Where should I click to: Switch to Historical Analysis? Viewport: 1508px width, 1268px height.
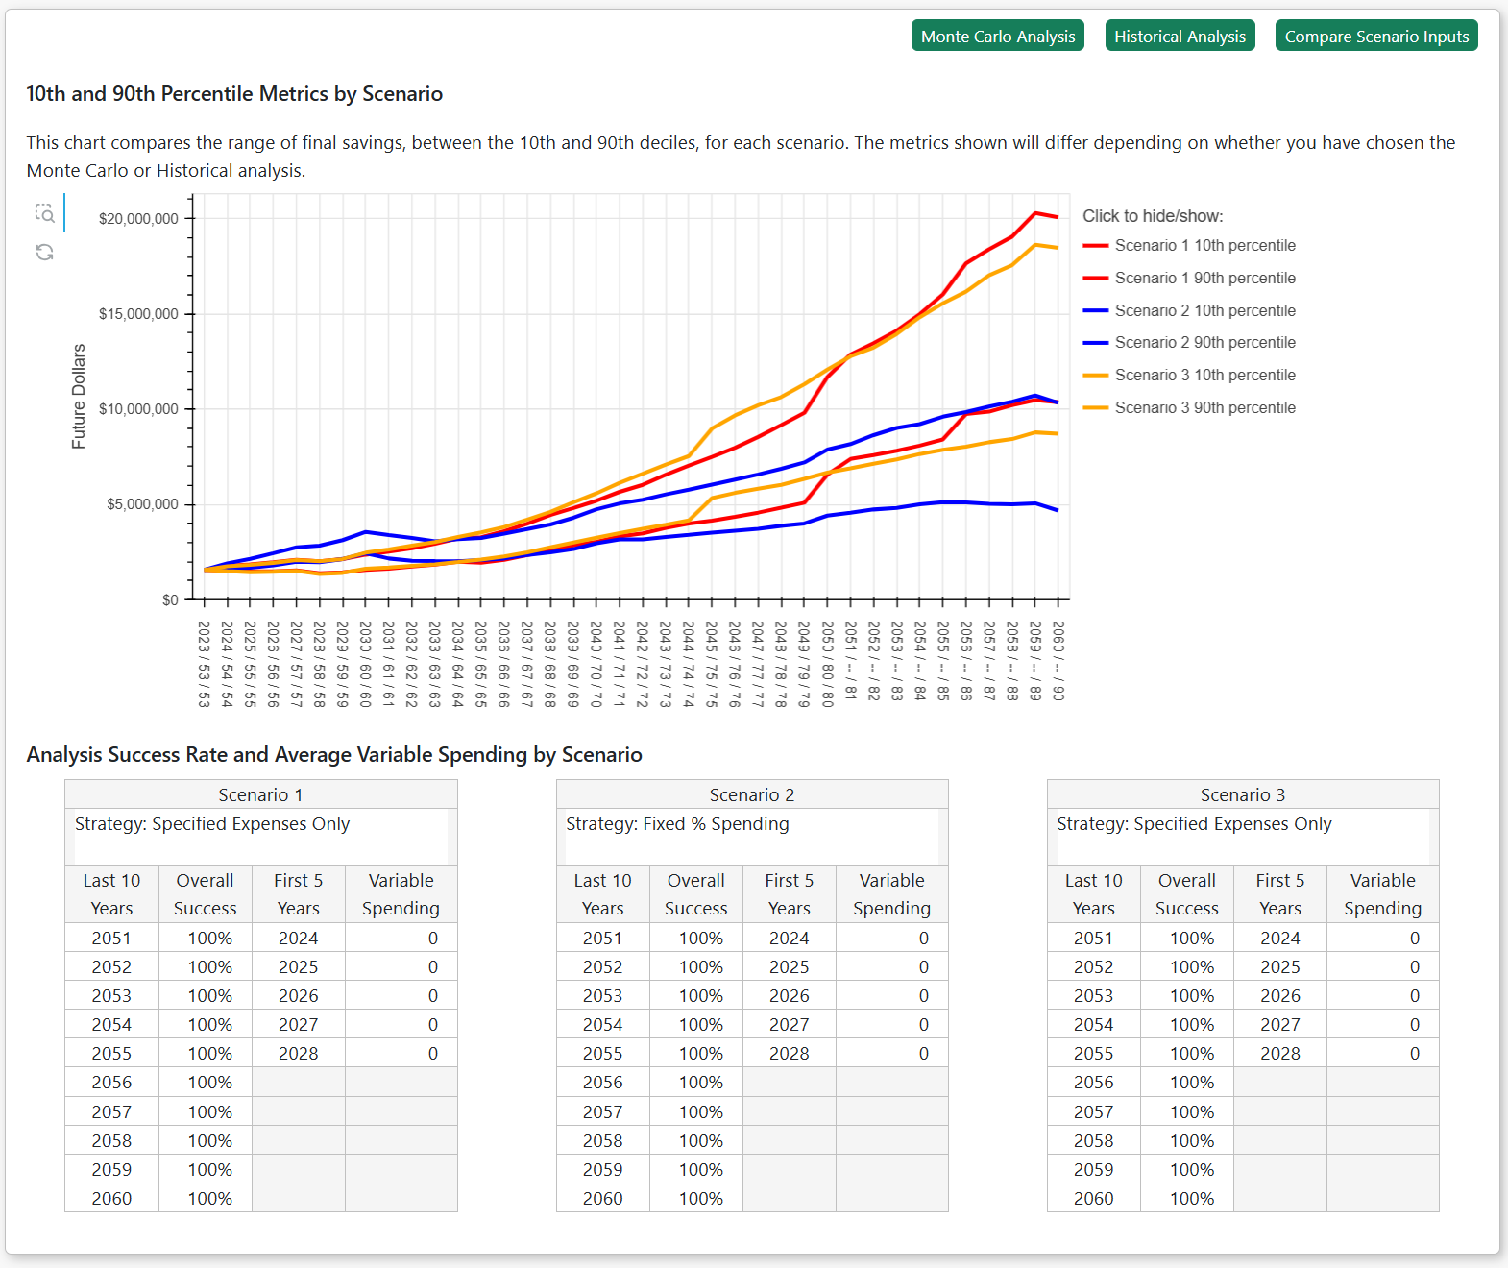[x=1179, y=37]
